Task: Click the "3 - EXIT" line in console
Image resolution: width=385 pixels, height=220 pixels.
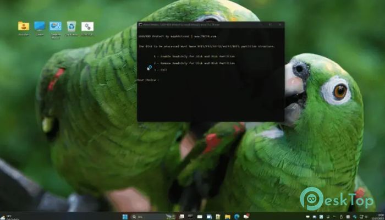Action: click(x=161, y=70)
